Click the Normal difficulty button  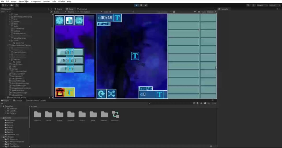(70, 61)
